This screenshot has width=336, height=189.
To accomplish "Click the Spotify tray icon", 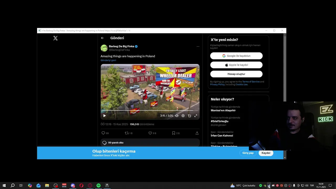I will (x=260, y=186).
